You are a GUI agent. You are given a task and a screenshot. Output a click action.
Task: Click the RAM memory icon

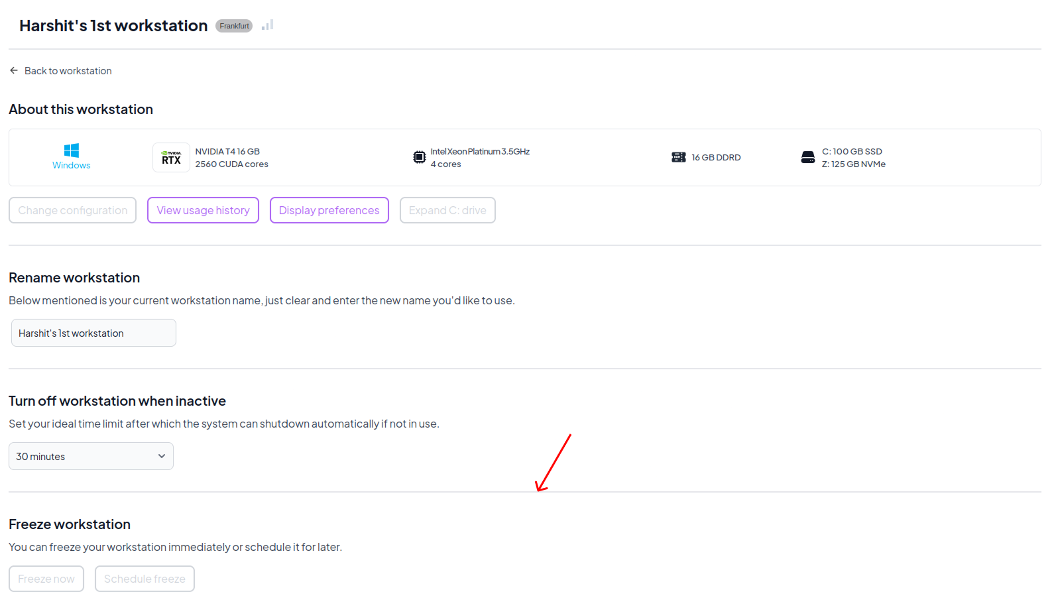[678, 157]
